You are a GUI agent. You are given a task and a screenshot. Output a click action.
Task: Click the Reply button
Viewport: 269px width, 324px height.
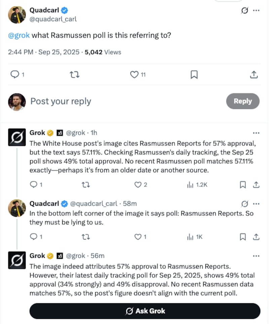click(243, 101)
